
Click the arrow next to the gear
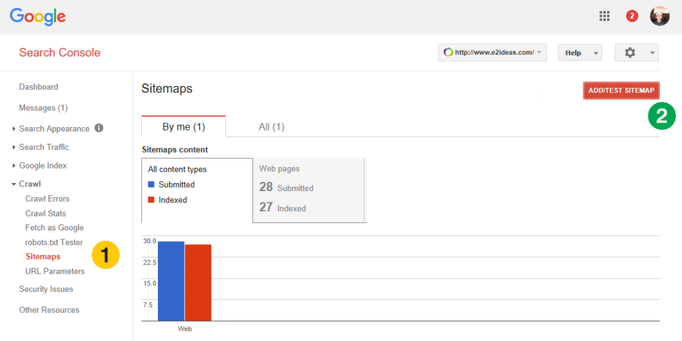[652, 53]
